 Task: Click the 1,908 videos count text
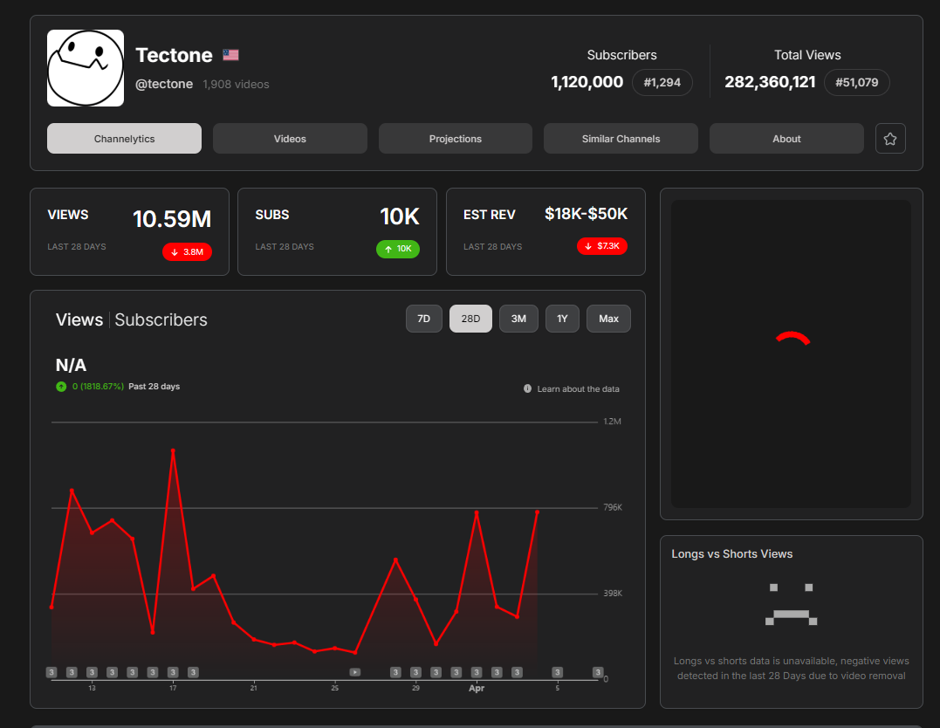pyautogui.click(x=236, y=85)
